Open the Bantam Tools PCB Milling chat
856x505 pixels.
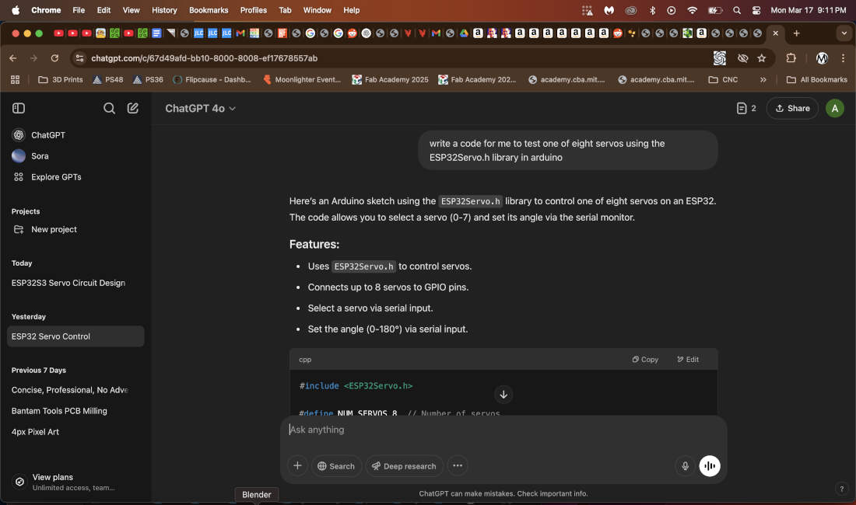coord(59,411)
